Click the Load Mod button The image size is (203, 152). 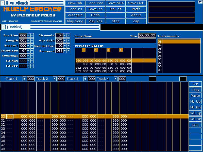coord(95,3)
